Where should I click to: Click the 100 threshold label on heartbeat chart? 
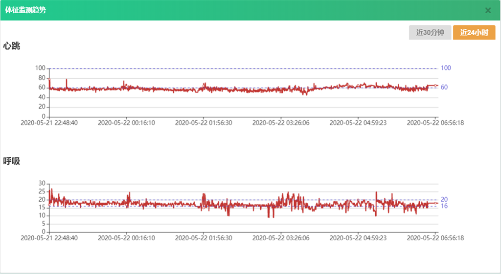[445, 68]
